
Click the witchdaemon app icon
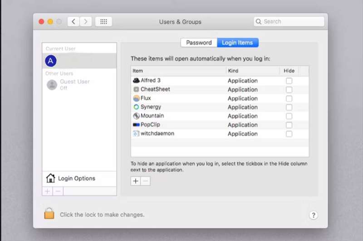pos(136,134)
